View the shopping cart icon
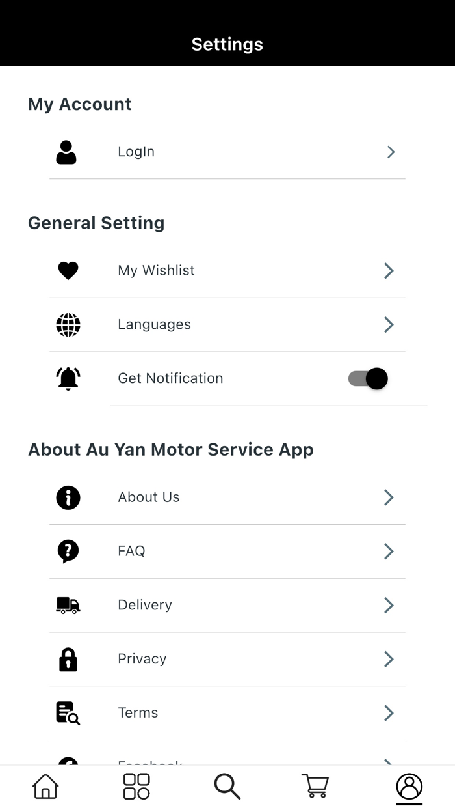 [x=315, y=786]
